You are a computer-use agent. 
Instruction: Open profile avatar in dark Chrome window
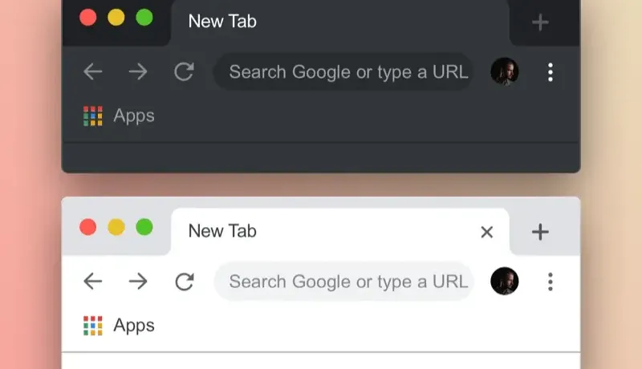[x=505, y=71]
